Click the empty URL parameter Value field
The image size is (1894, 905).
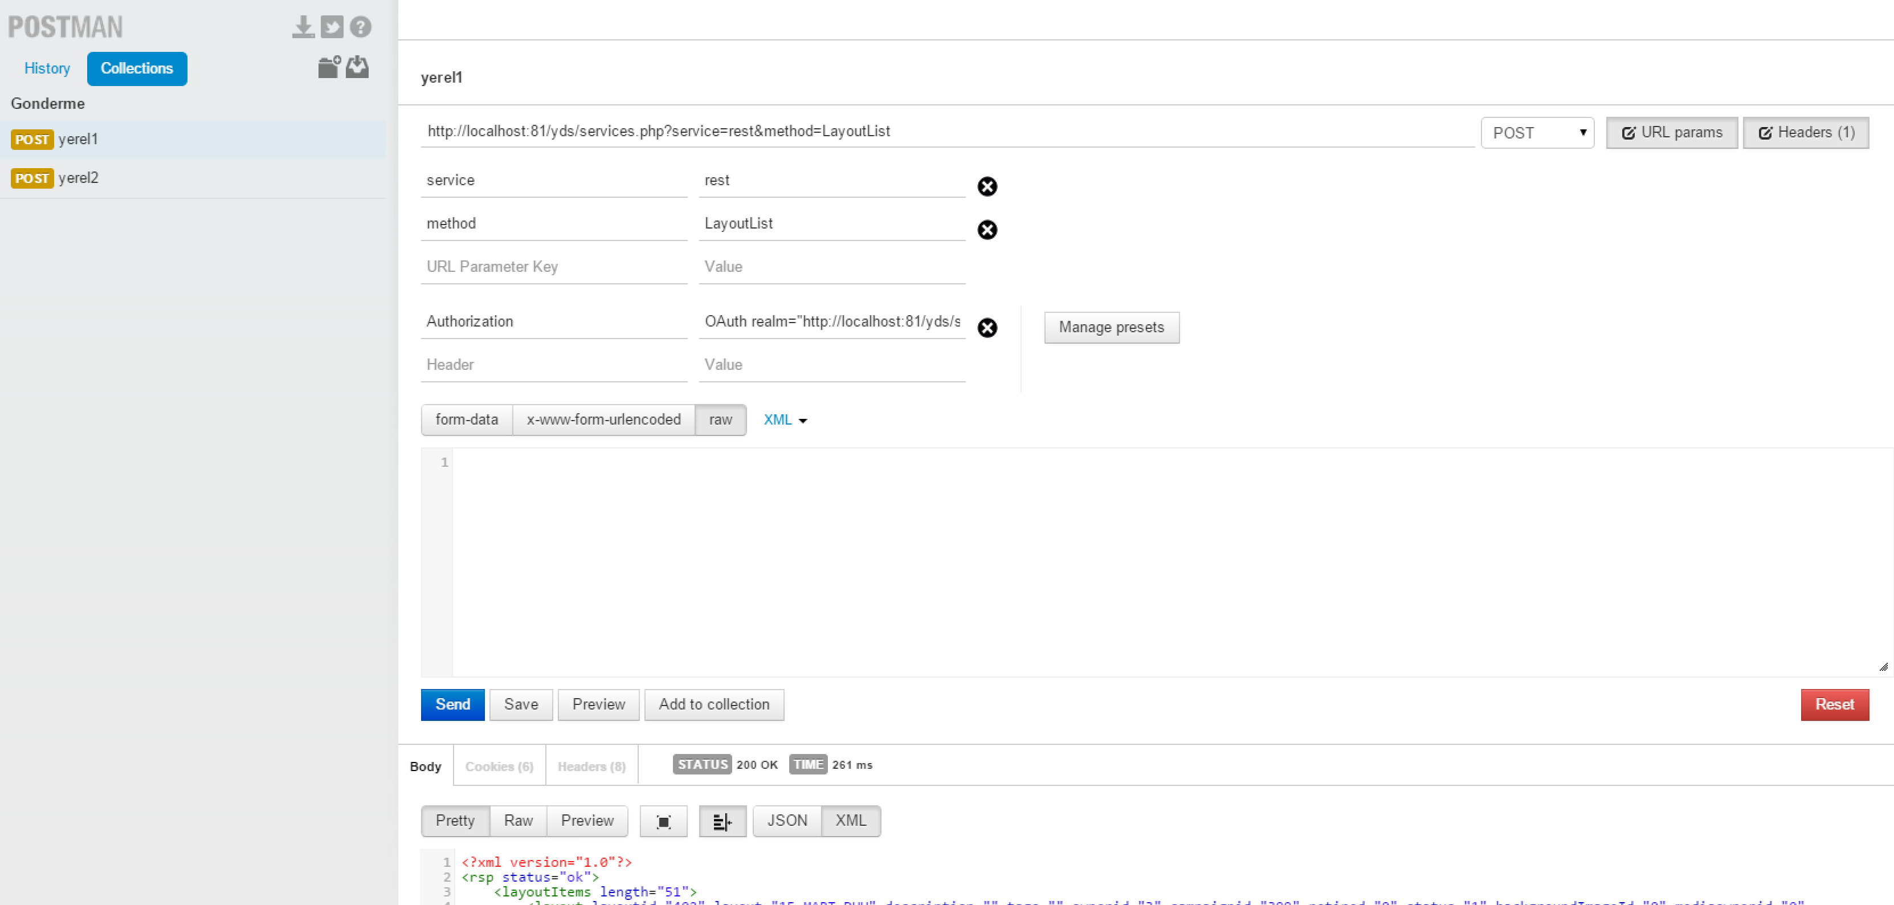click(832, 268)
